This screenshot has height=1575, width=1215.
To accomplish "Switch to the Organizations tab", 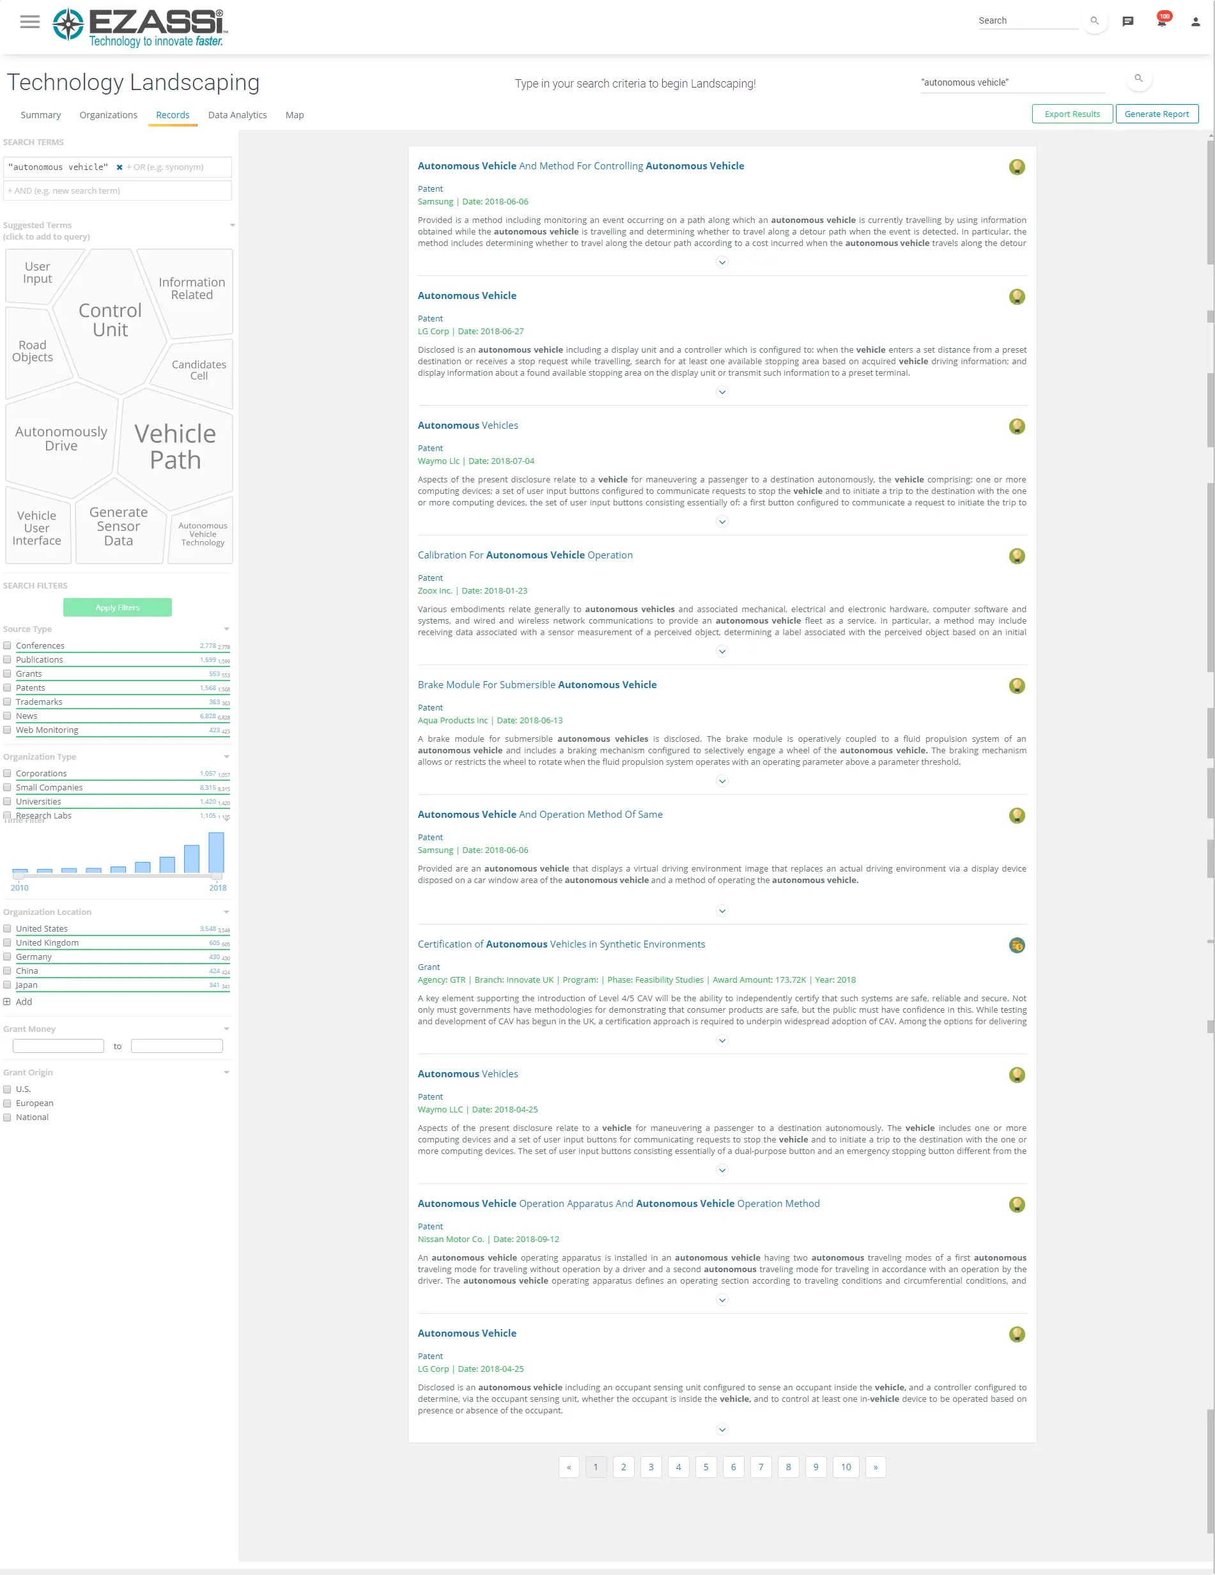I will [108, 114].
